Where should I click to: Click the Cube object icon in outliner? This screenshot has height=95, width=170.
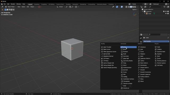pos(147,13)
